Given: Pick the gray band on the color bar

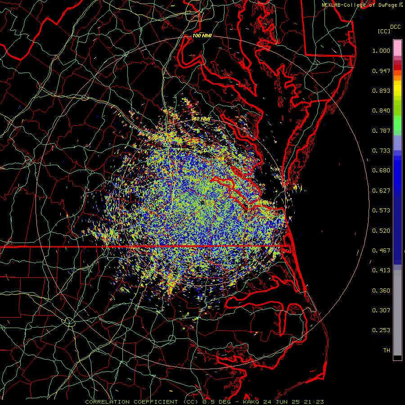Looking at the screenshot, I should pos(397,313).
